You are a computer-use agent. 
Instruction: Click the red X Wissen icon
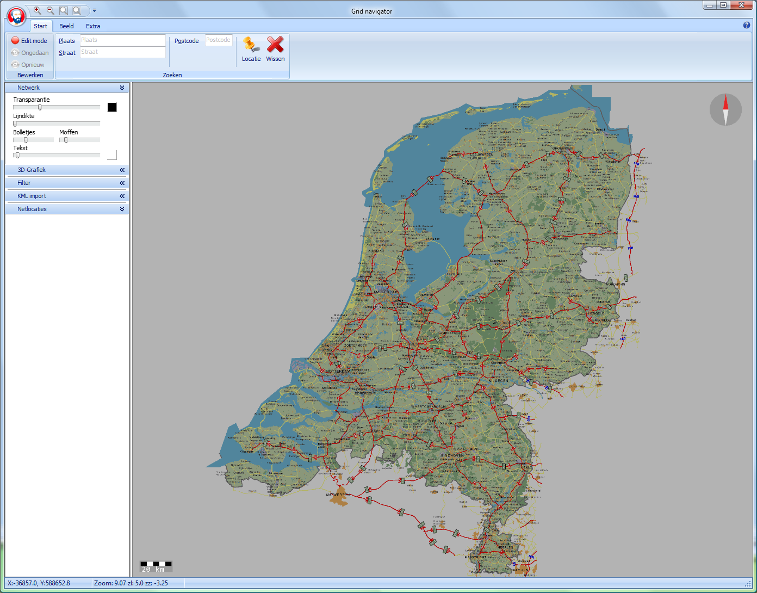click(275, 45)
